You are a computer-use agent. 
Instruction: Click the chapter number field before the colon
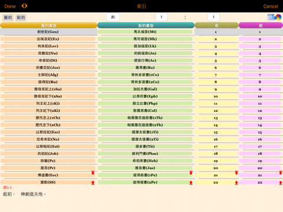point(162,17)
